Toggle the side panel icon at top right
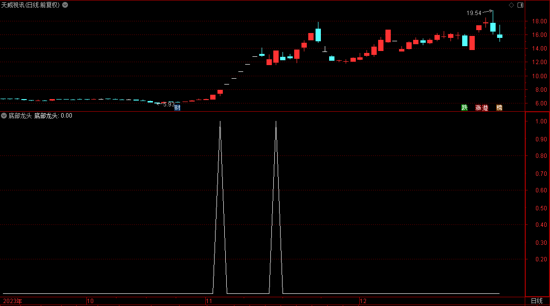This screenshot has height=306, width=550. click(520, 5)
